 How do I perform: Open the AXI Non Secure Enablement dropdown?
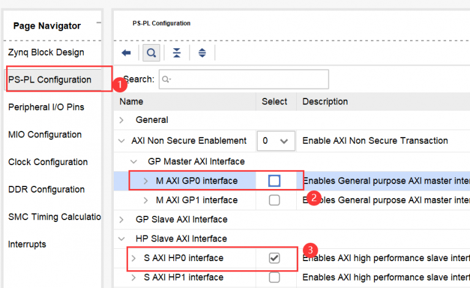pos(275,141)
